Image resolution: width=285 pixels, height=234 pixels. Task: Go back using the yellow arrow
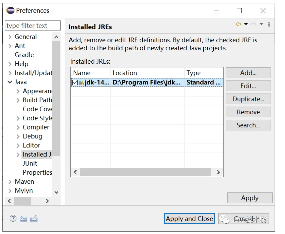pyautogui.click(x=238, y=24)
